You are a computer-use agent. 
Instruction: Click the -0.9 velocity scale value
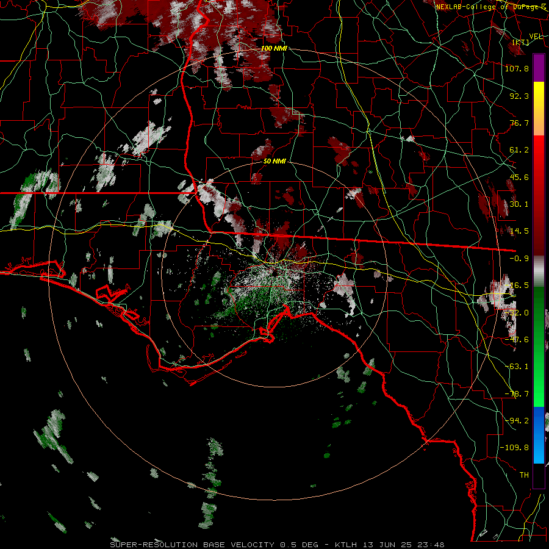pyautogui.click(x=519, y=259)
